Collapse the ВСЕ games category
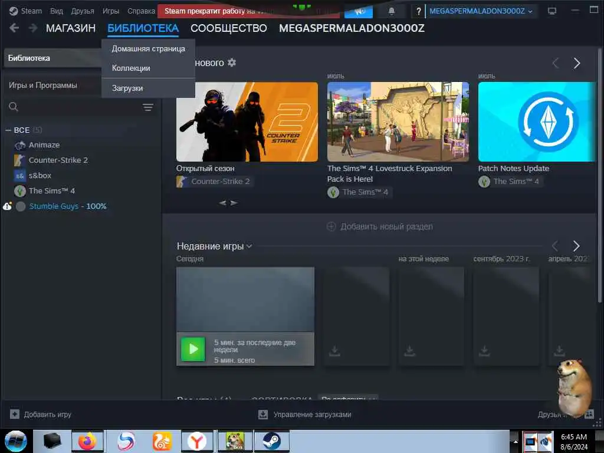Viewport: 604px width, 453px height. pos(8,130)
